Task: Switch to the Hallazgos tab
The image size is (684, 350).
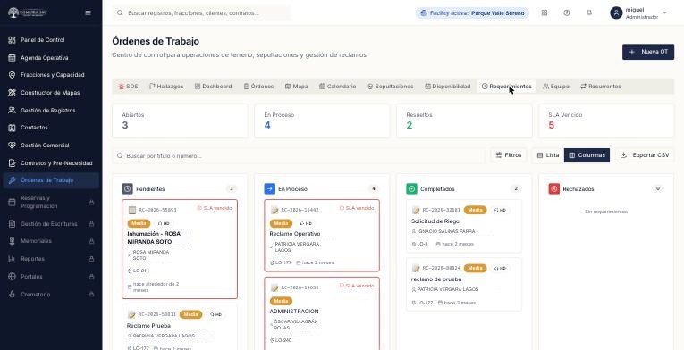Action: pyautogui.click(x=166, y=87)
